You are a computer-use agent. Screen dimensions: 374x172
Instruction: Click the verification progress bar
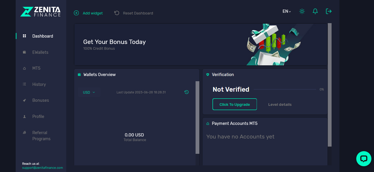(x=285, y=89)
